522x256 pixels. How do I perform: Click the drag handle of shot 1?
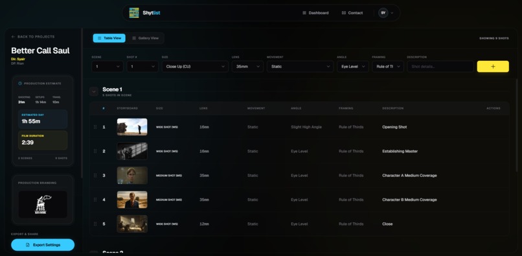95,127
